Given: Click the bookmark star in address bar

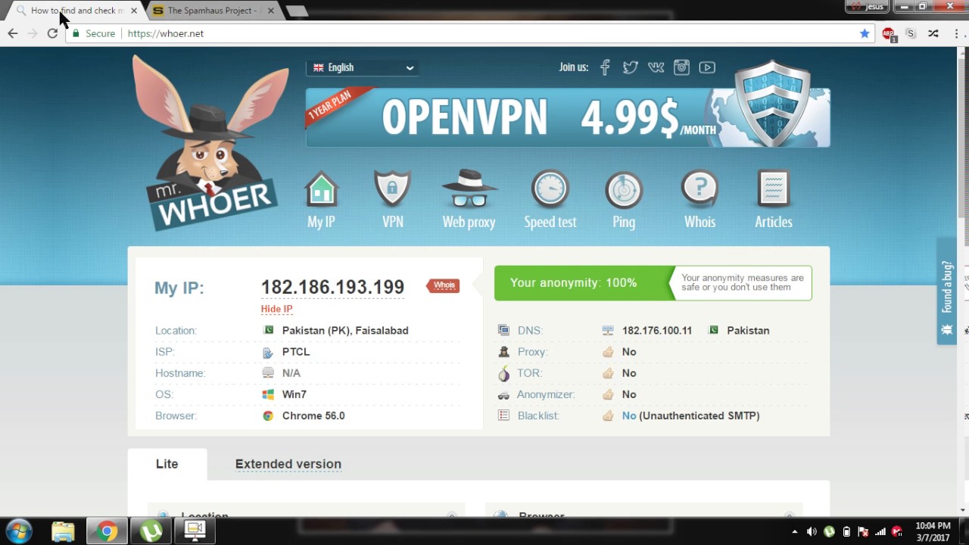Looking at the screenshot, I should [x=865, y=33].
